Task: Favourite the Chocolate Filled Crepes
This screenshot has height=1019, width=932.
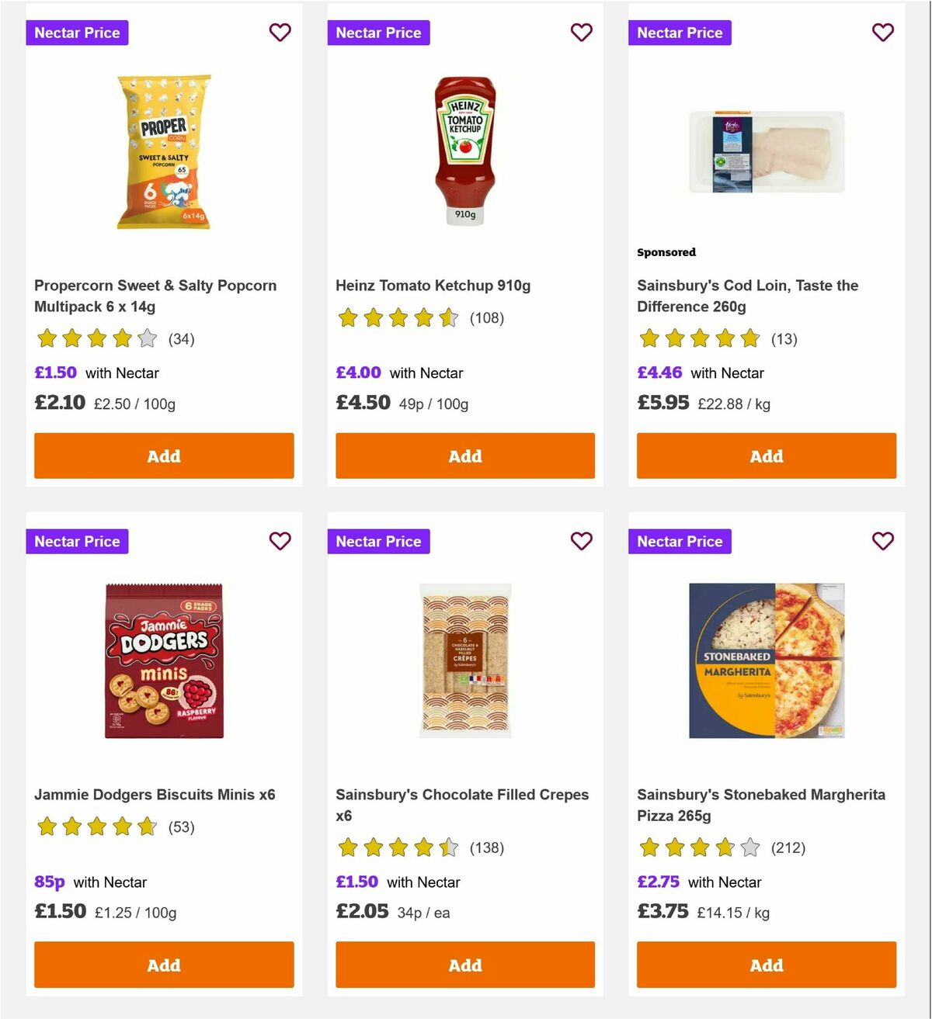Action: pos(581,541)
